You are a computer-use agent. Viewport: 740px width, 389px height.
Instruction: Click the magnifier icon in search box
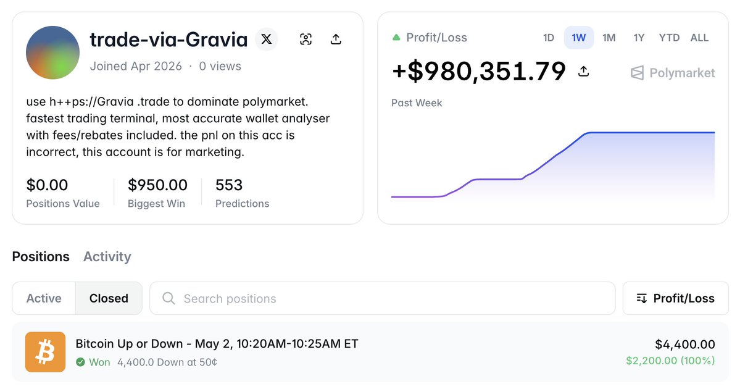[x=168, y=298]
